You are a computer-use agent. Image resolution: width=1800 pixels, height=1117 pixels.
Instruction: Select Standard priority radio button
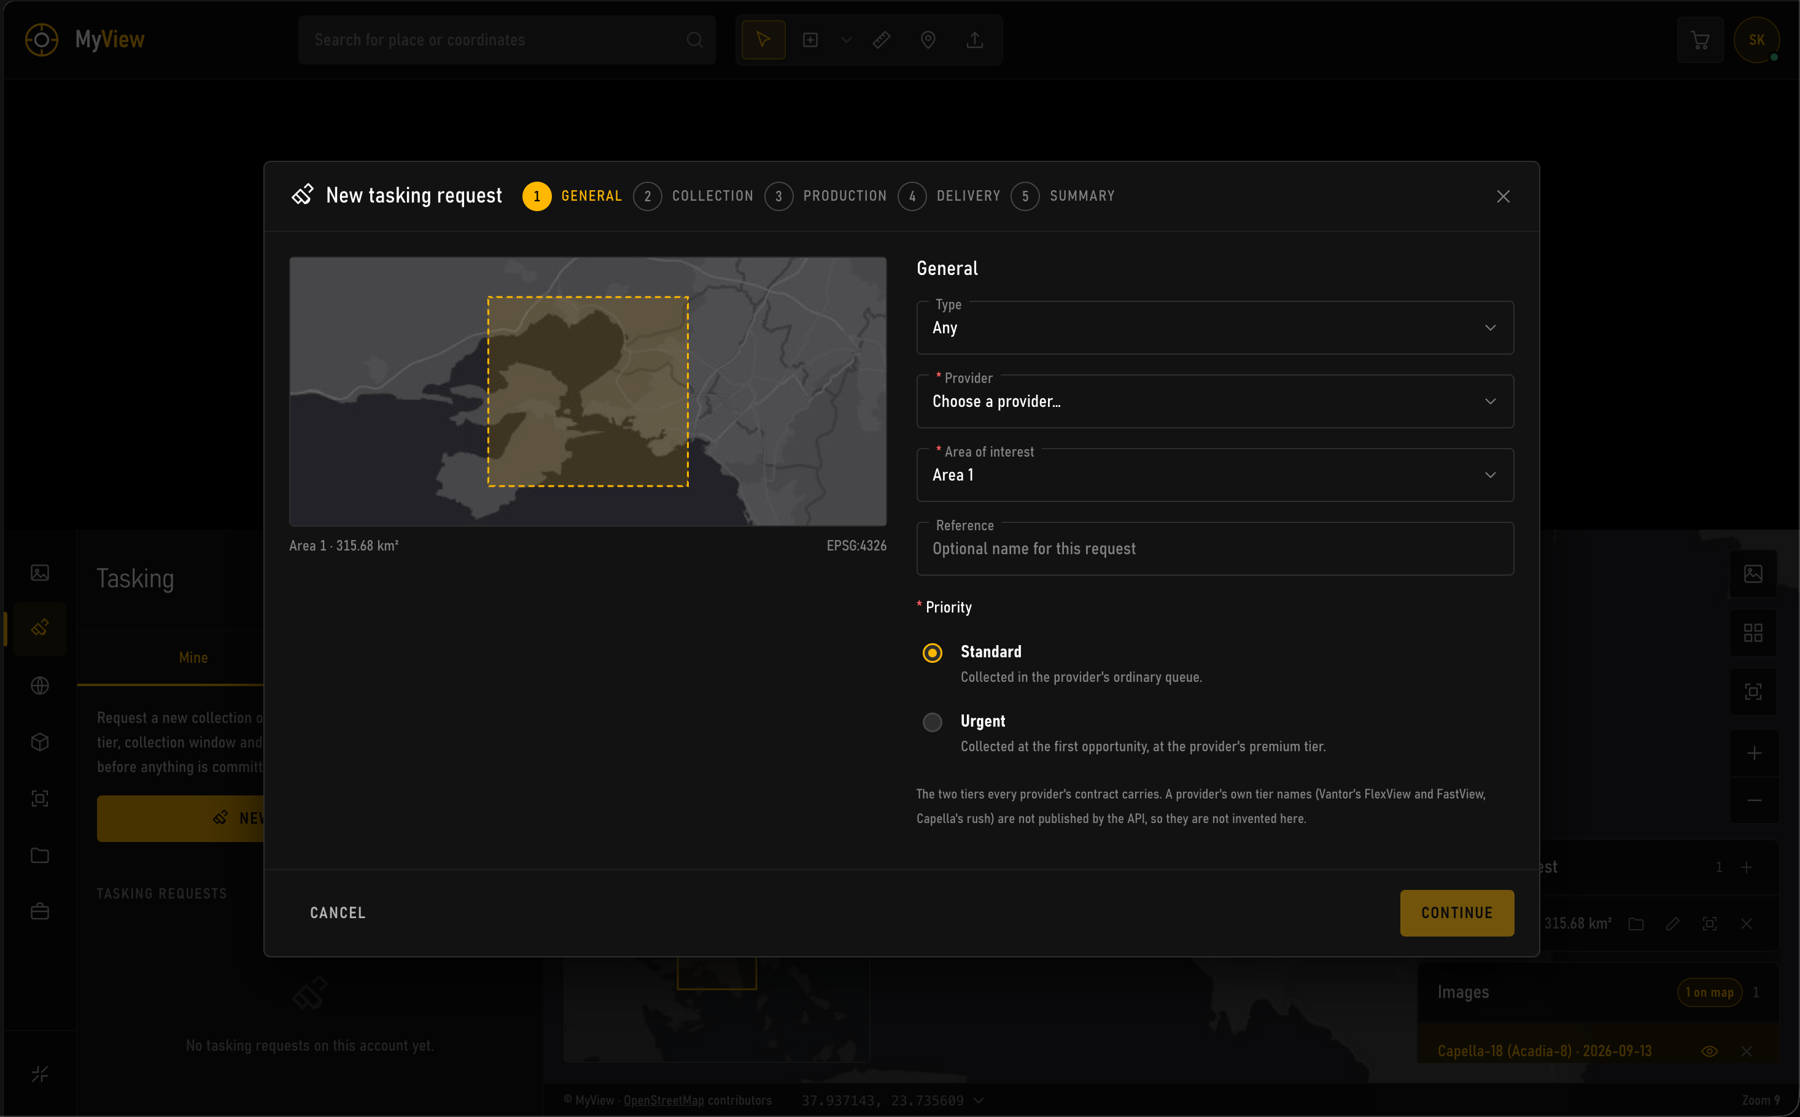pos(933,653)
